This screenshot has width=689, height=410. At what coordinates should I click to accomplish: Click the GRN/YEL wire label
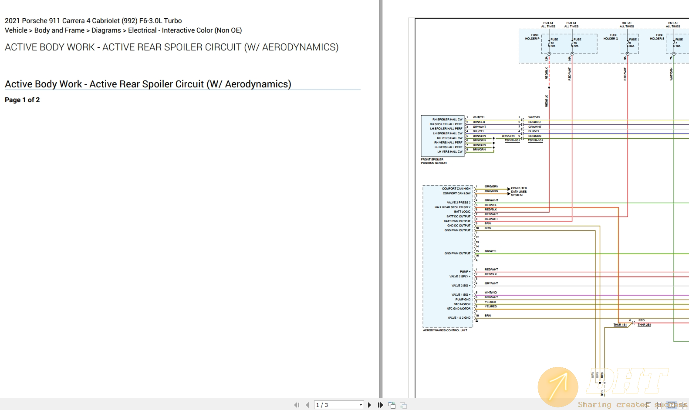491,251
